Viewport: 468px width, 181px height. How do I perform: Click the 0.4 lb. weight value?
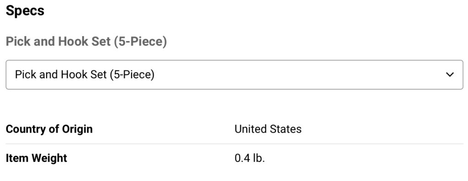click(250, 158)
